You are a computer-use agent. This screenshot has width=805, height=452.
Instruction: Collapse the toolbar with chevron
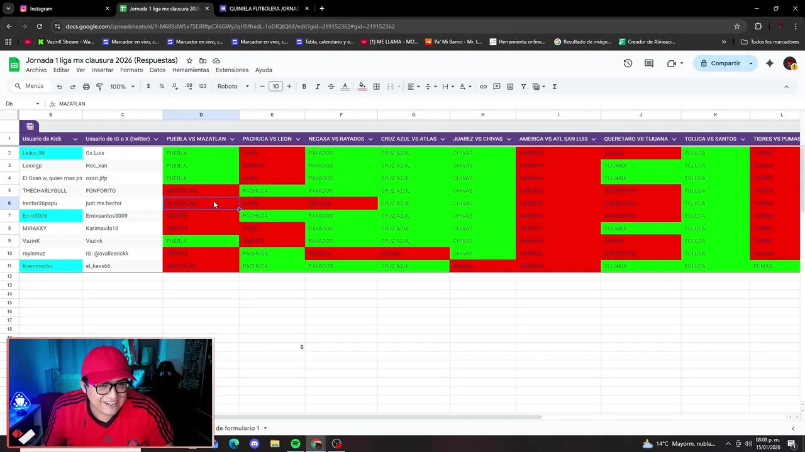coord(786,87)
